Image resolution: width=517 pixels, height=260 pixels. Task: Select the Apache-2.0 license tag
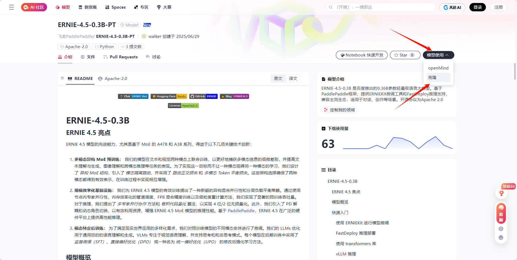click(74, 47)
